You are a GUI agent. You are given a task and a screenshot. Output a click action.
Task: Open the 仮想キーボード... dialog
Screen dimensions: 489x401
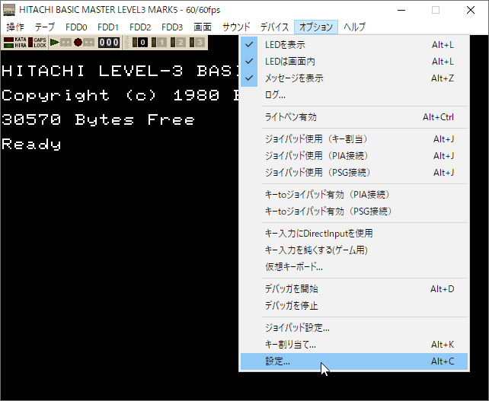click(293, 266)
